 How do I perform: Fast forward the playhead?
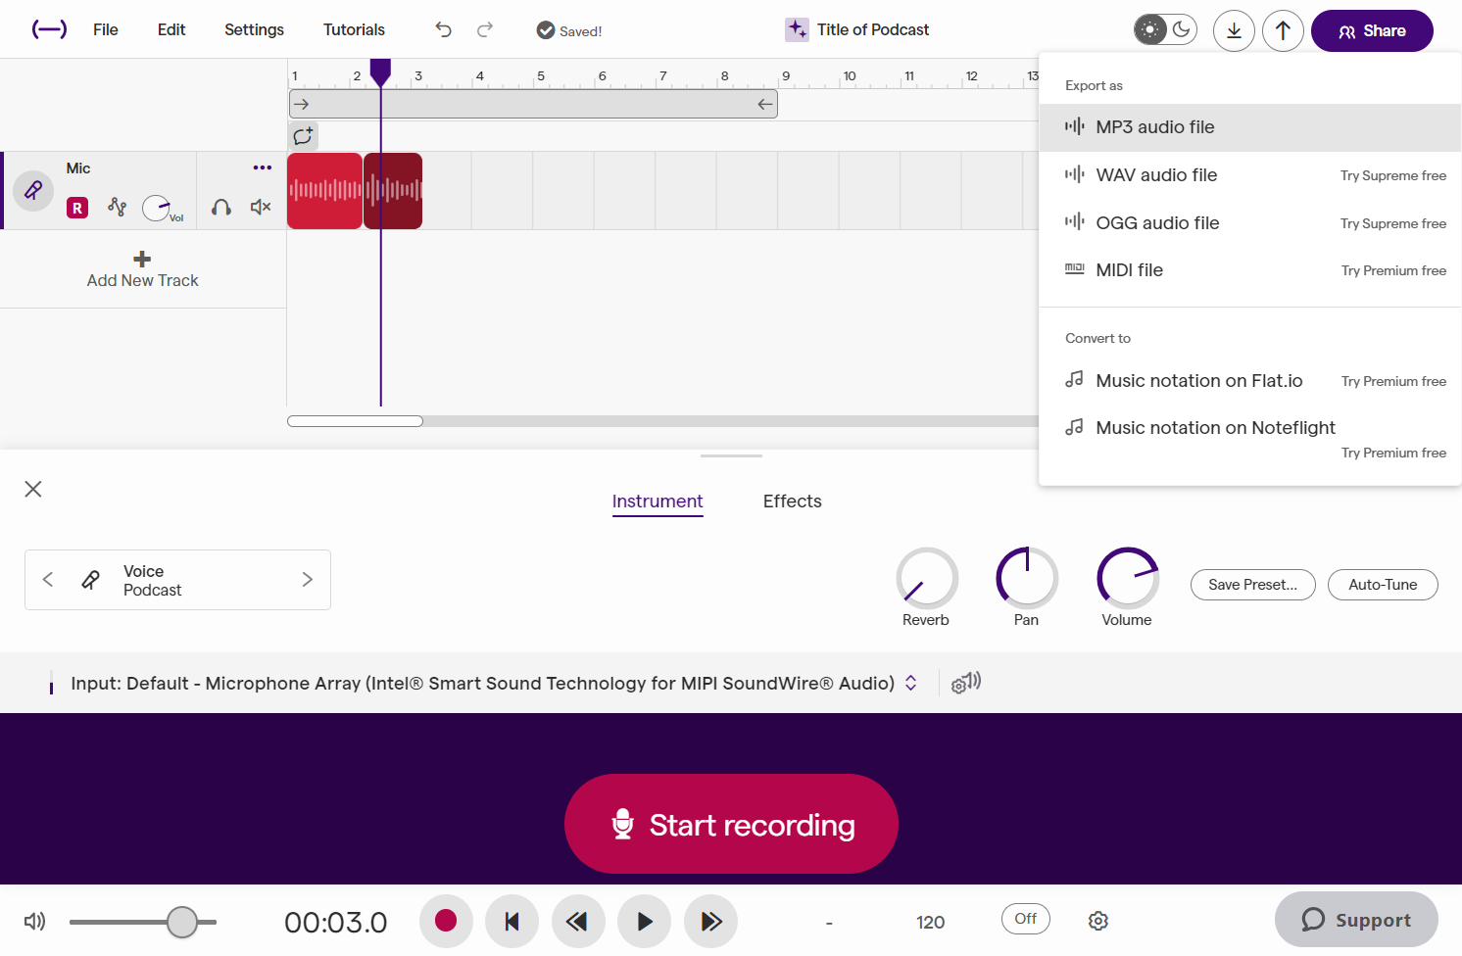click(710, 922)
